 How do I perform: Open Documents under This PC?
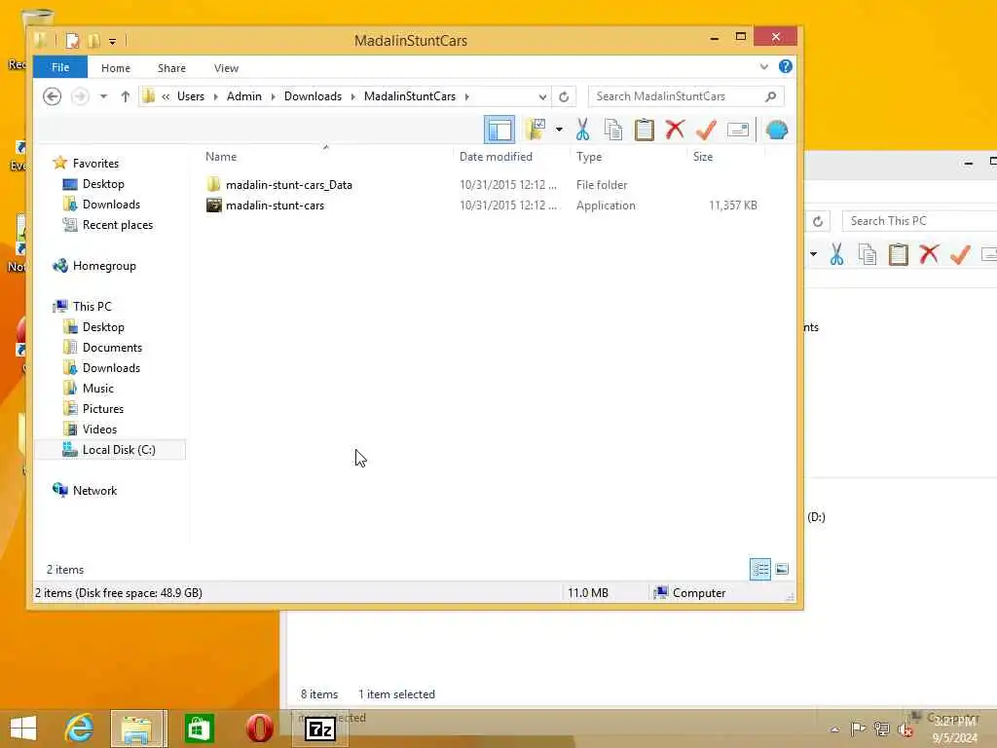coord(112,348)
